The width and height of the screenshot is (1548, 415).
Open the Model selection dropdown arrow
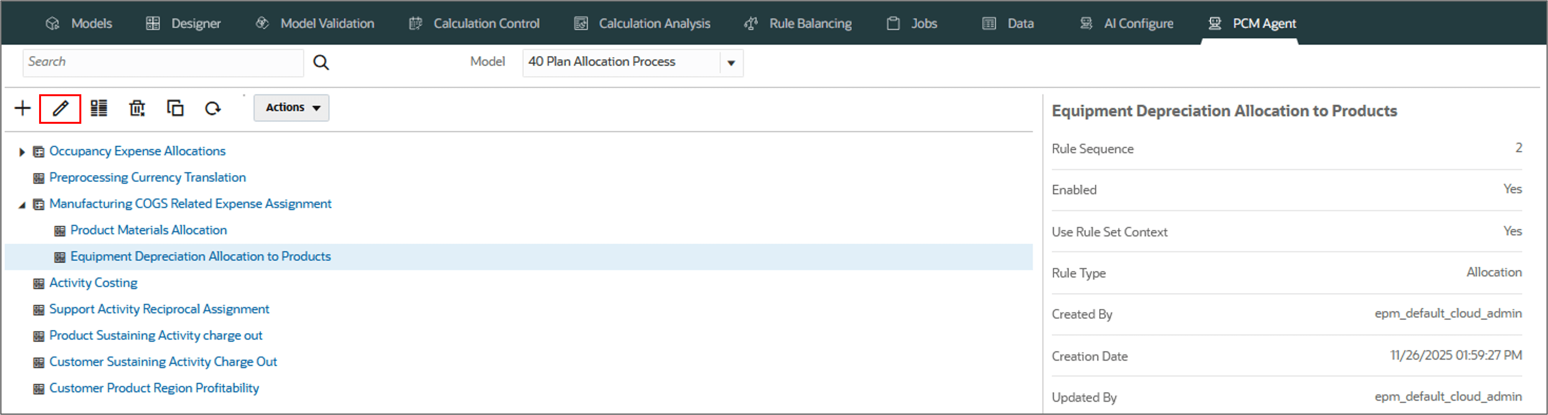point(731,62)
